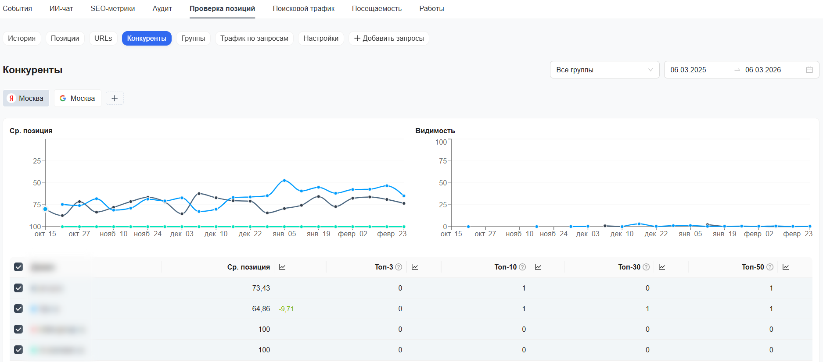
Task: Open calendar icon in date range field
Action: pos(809,70)
